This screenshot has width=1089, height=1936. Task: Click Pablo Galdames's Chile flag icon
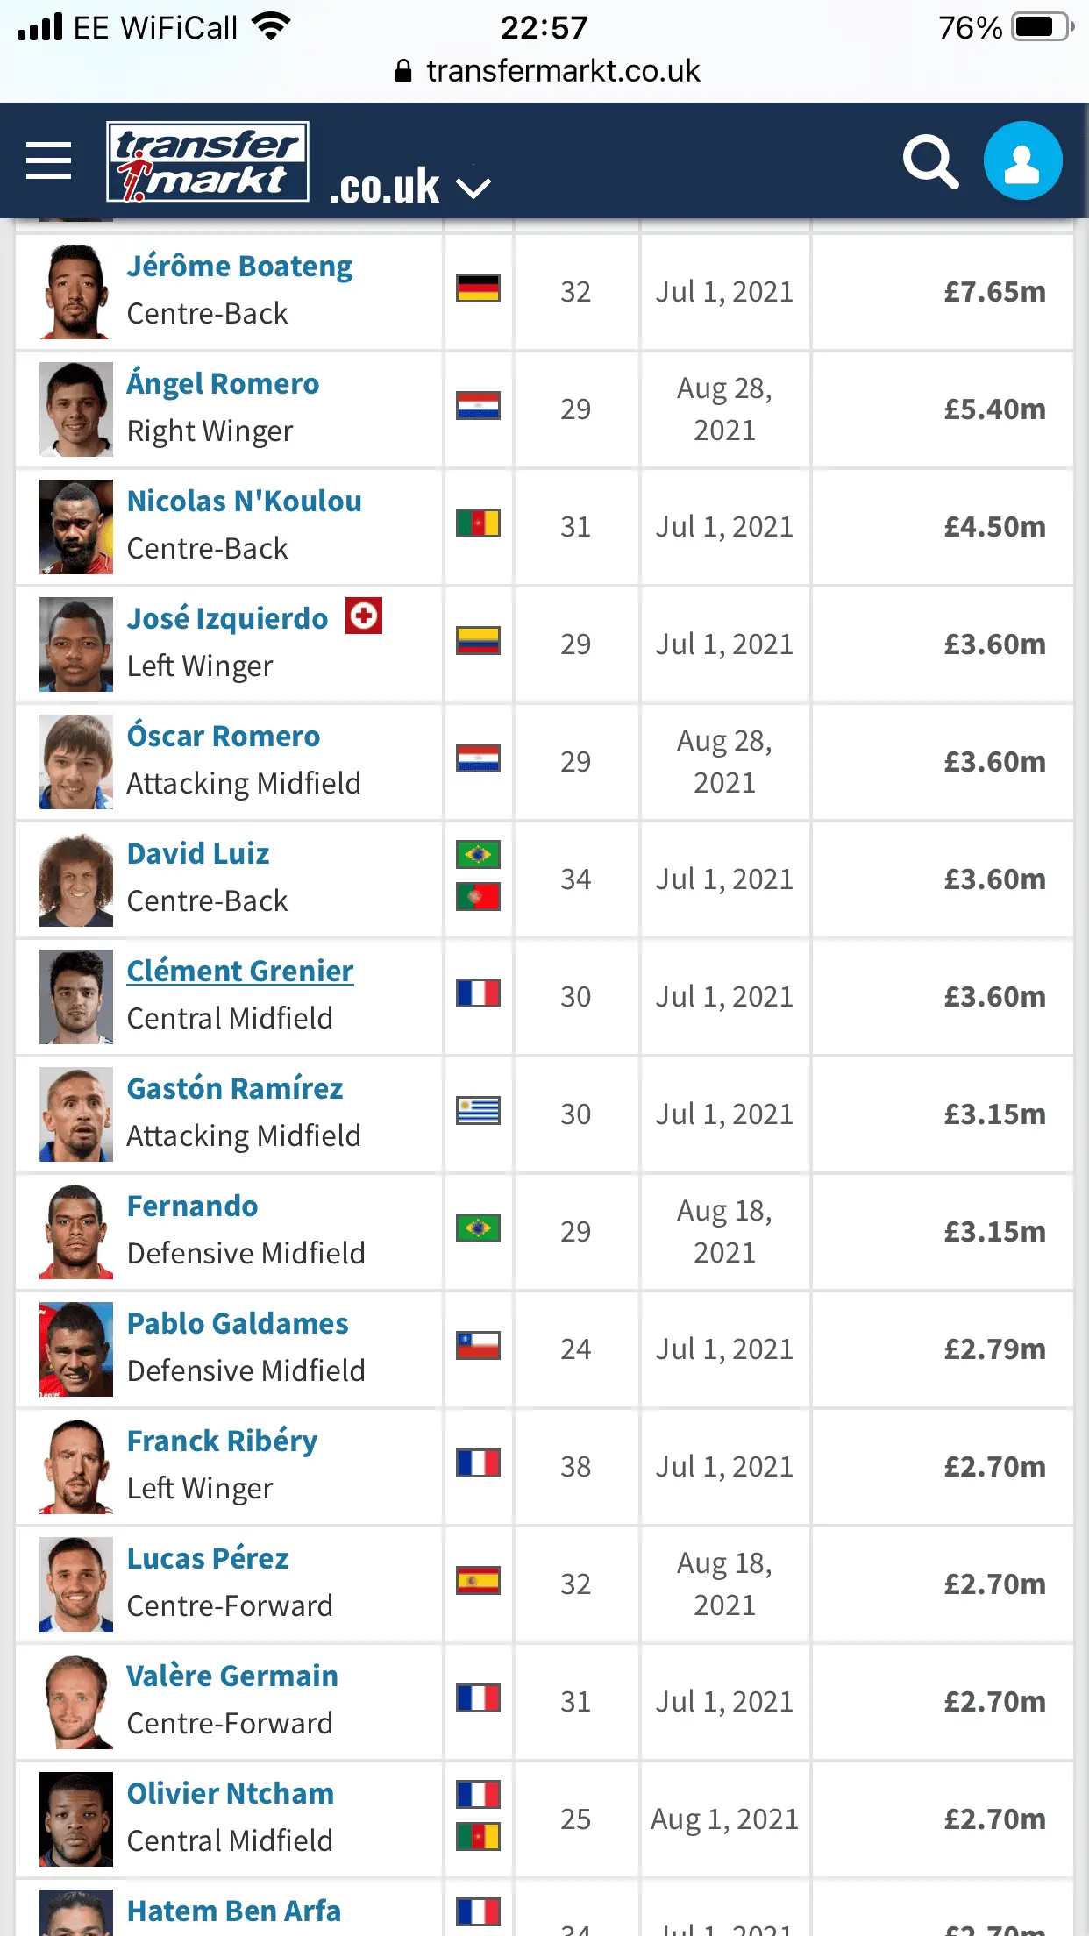[478, 1346]
